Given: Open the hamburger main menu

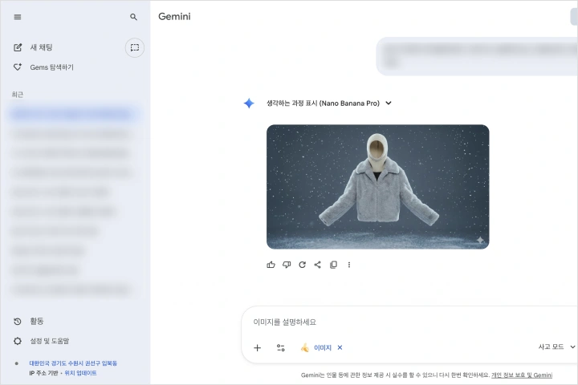Looking at the screenshot, I should [18, 17].
